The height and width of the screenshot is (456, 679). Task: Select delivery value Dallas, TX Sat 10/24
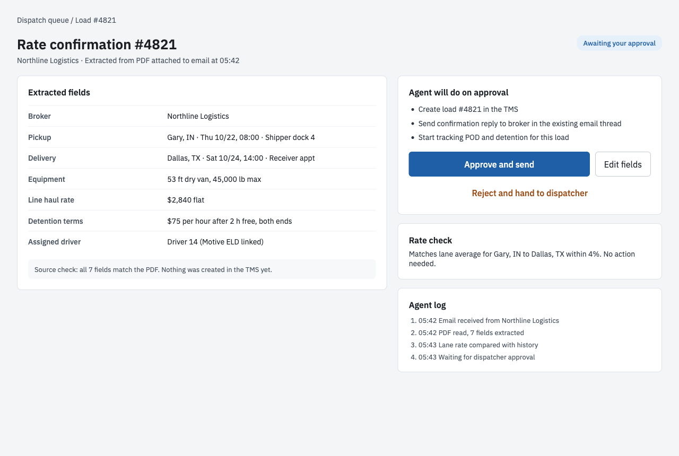pyautogui.click(x=241, y=158)
